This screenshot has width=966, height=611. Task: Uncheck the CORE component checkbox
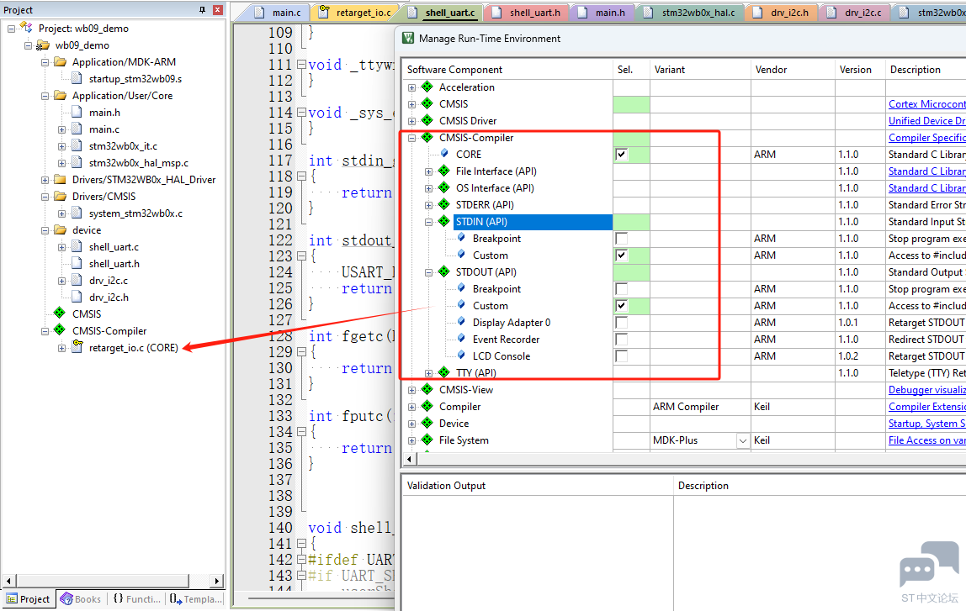point(622,155)
